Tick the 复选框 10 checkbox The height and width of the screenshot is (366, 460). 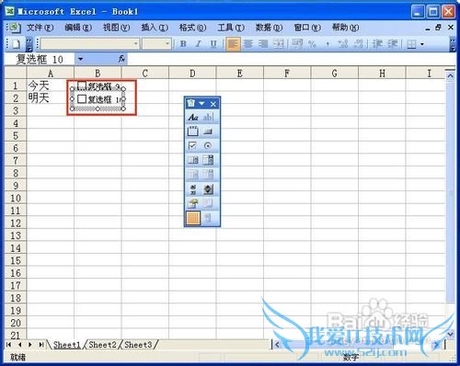tap(82, 99)
